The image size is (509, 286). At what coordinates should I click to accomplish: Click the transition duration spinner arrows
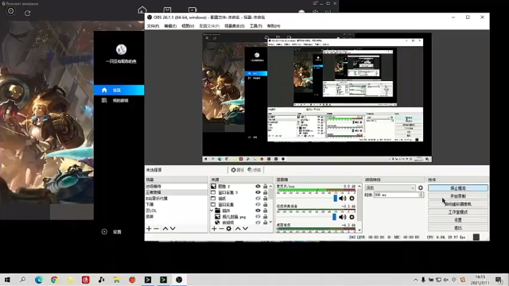pos(421,195)
